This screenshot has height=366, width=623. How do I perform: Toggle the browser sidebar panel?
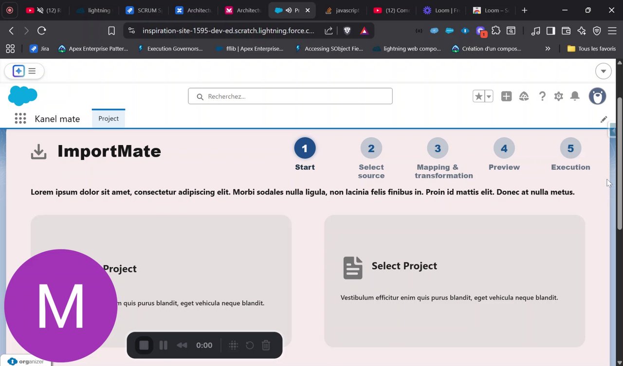click(551, 31)
